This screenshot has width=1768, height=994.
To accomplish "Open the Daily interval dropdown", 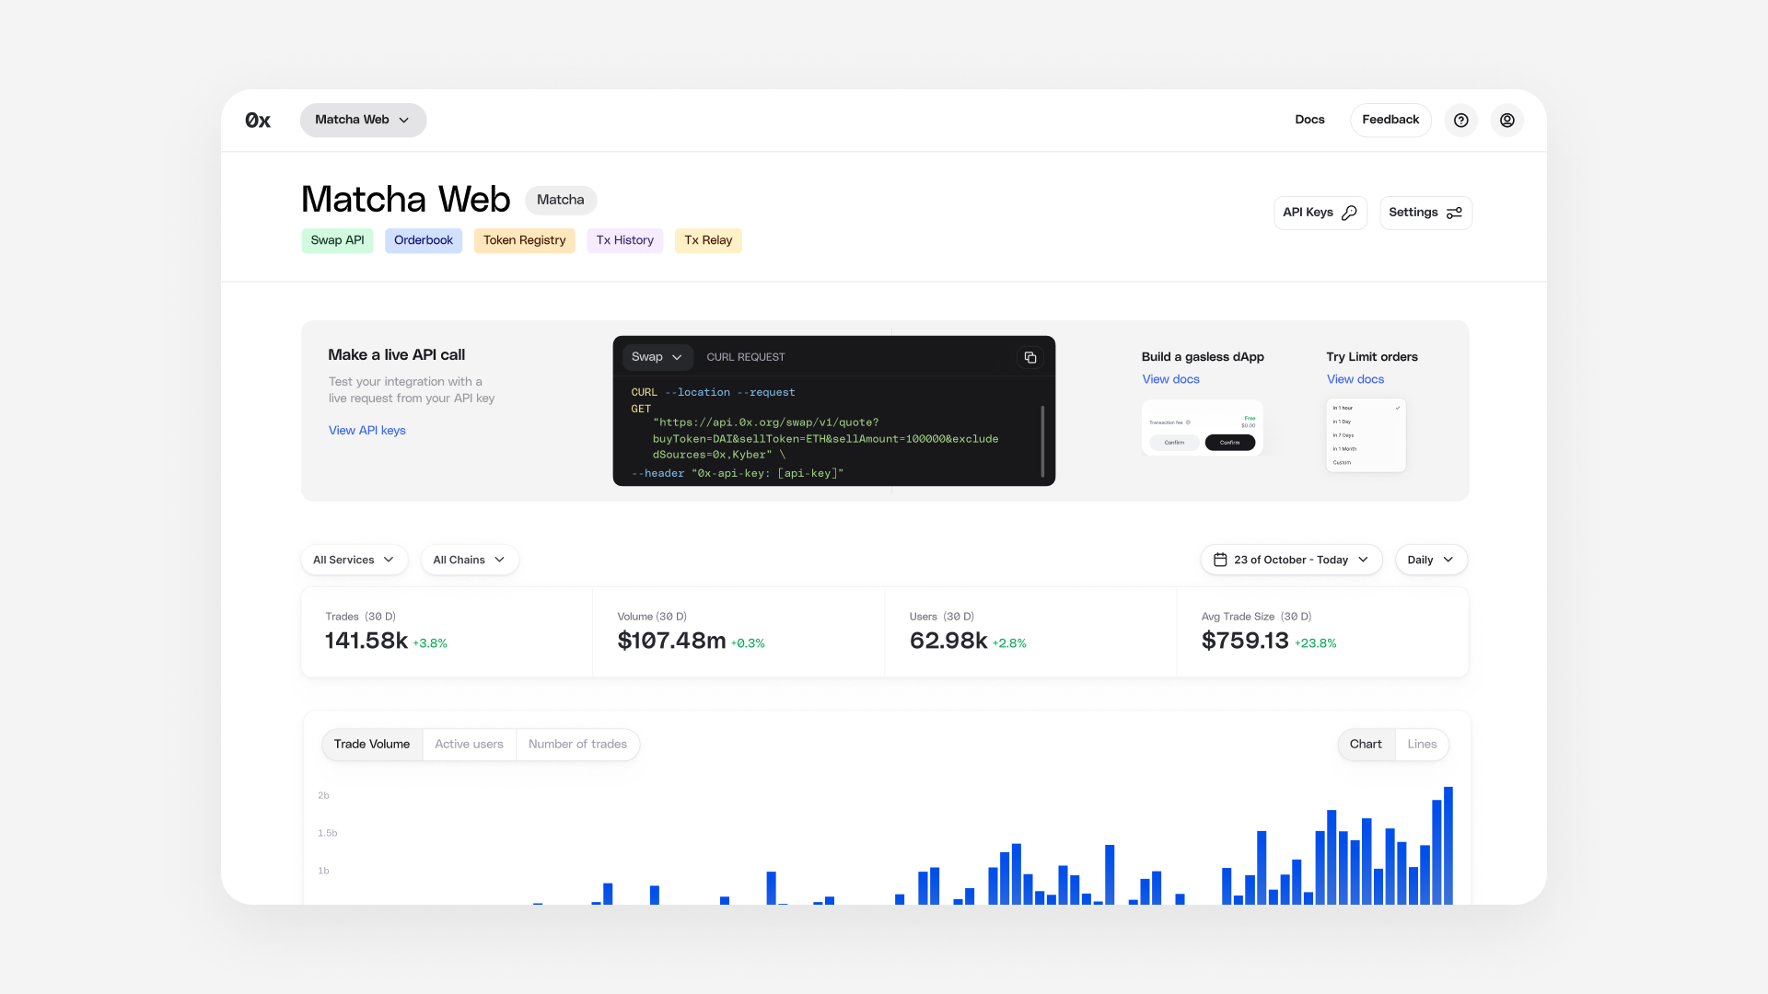I will click(1430, 559).
